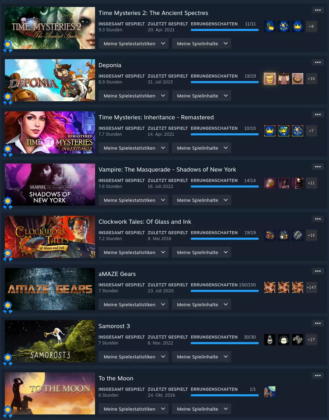Select the bottle achievement icon for Samorost 3
Viewport: 329px width, 420px height.
coord(270,340)
